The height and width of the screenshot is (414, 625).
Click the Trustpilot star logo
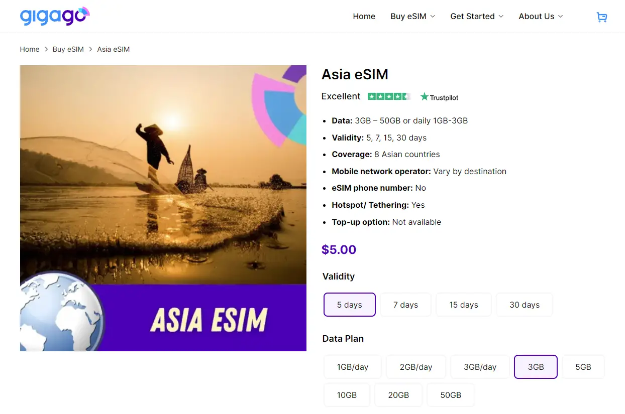[x=440, y=97]
